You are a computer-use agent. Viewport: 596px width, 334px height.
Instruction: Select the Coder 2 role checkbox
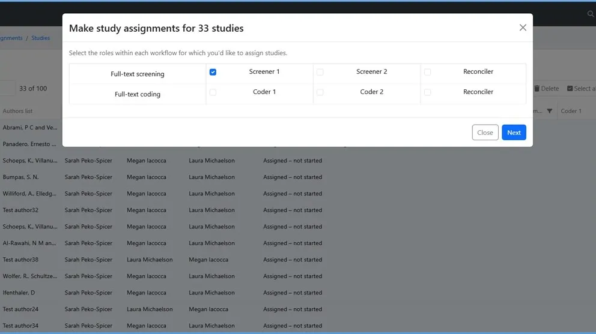pos(320,92)
